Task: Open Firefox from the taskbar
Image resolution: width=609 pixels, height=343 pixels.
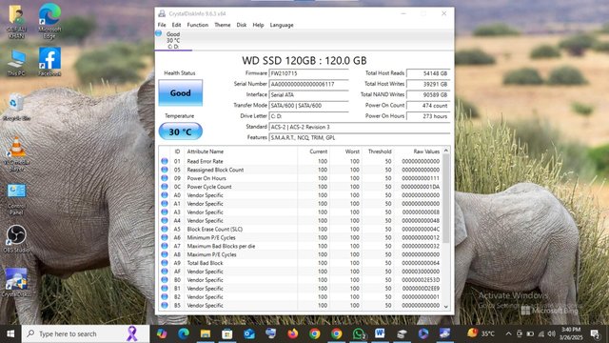Action: [x=293, y=333]
